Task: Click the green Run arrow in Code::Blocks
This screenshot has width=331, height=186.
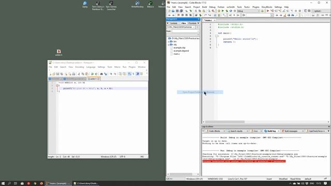Action: point(223,11)
